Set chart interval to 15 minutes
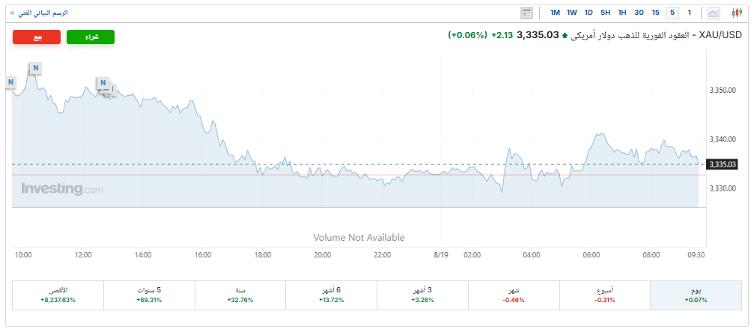The height and width of the screenshot is (332, 754). click(655, 13)
